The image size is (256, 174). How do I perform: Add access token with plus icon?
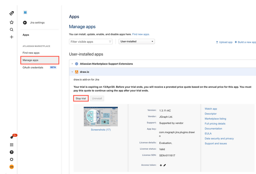(x=161, y=165)
